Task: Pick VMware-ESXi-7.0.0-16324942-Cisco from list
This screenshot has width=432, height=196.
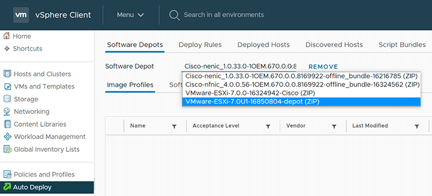Action: pyautogui.click(x=301, y=93)
